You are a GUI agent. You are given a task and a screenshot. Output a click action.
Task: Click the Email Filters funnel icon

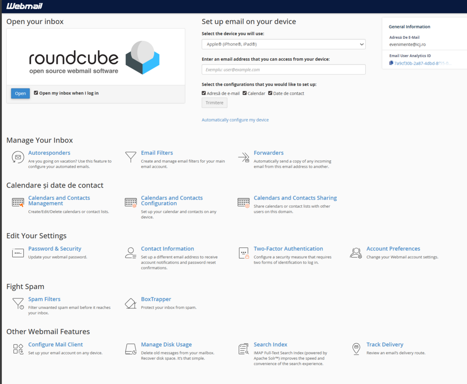pyautogui.click(x=131, y=158)
